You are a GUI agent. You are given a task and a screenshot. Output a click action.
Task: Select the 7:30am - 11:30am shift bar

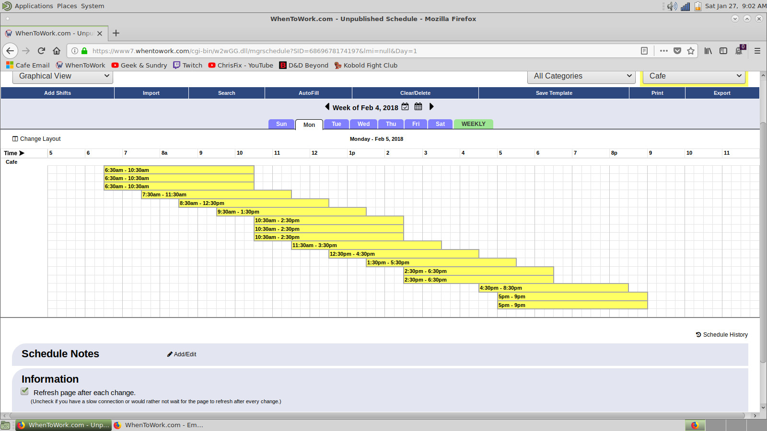click(217, 194)
